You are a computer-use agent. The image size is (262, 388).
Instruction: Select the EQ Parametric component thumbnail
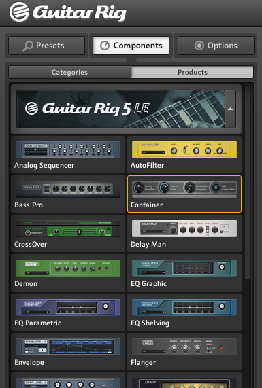coord(68,307)
